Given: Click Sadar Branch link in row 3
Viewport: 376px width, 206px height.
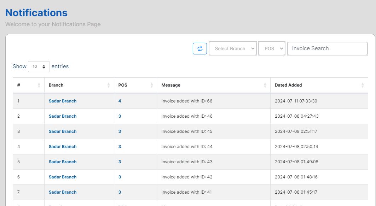Looking at the screenshot, I should [x=63, y=131].
